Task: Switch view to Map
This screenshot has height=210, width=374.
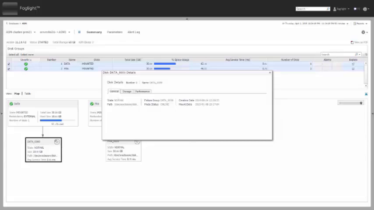Action: [17, 93]
